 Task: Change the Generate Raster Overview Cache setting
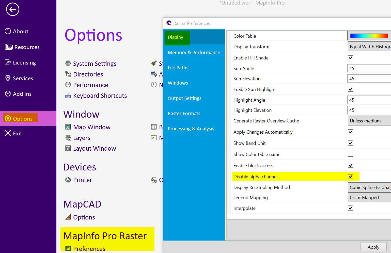369,121
